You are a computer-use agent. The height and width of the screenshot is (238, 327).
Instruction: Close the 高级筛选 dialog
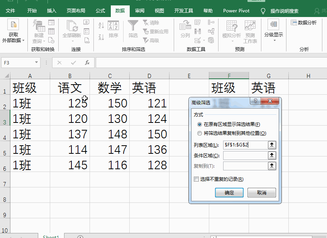click(x=270, y=101)
